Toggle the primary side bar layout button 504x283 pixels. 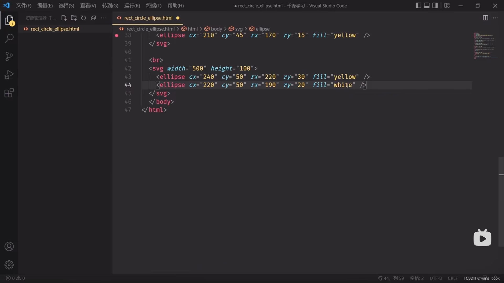(418, 6)
